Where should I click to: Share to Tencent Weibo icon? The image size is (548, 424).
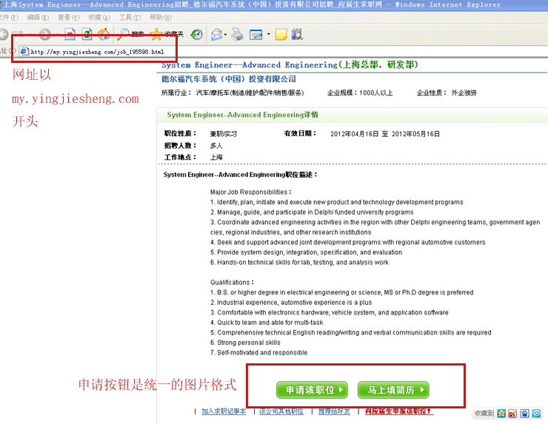click(x=536, y=414)
